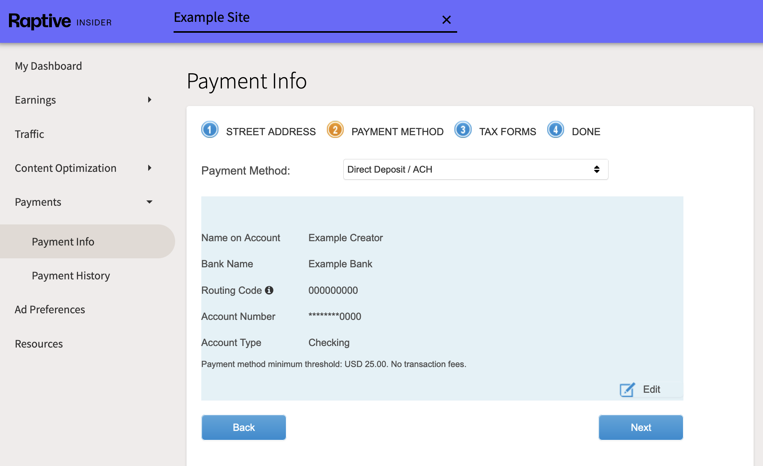Go to Payment History page
The height and width of the screenshot is (466, 763).
click(71, 275)
